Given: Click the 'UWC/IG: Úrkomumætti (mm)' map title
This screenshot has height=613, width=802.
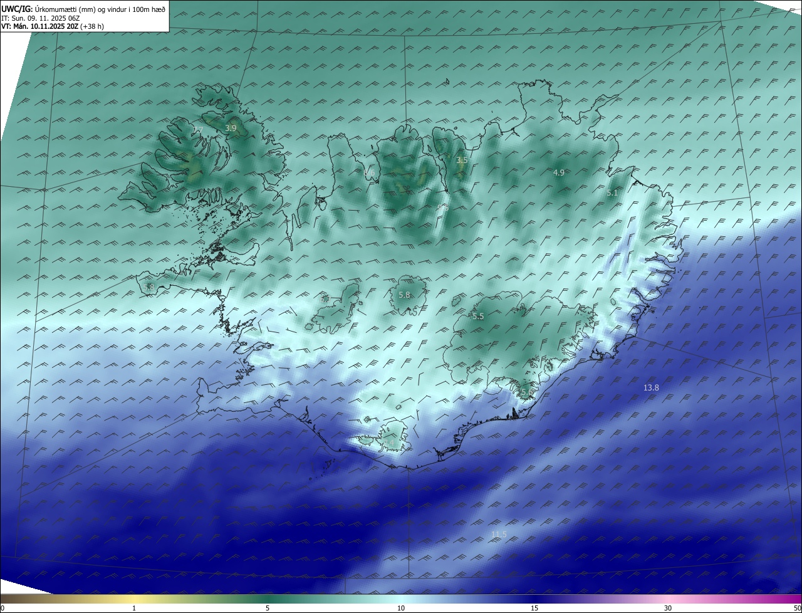Looking at the screenshot, I should tap(83, 8).
